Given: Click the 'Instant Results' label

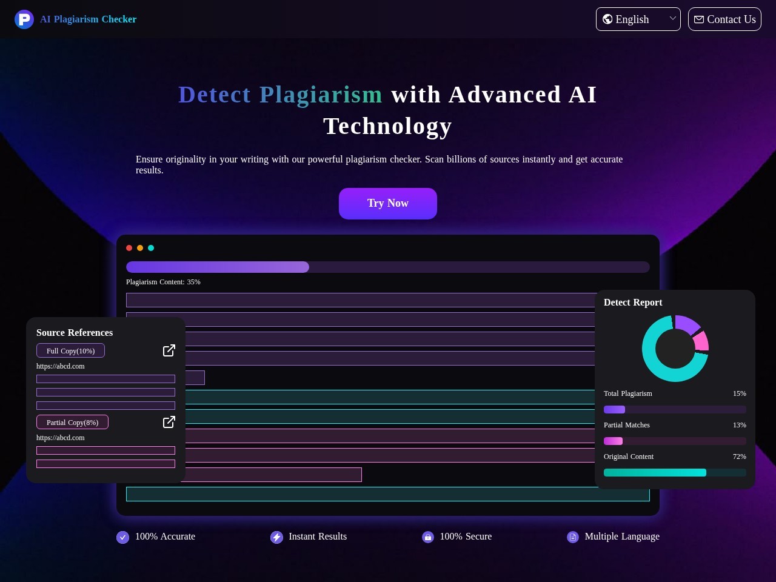Looking at the screenshot, I should (318, 537).
